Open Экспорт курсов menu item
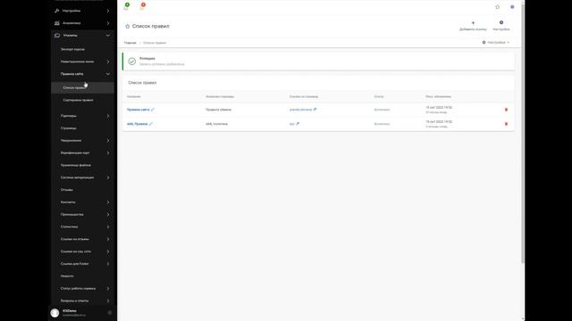The image size is (572, 321). pos(72,49)
